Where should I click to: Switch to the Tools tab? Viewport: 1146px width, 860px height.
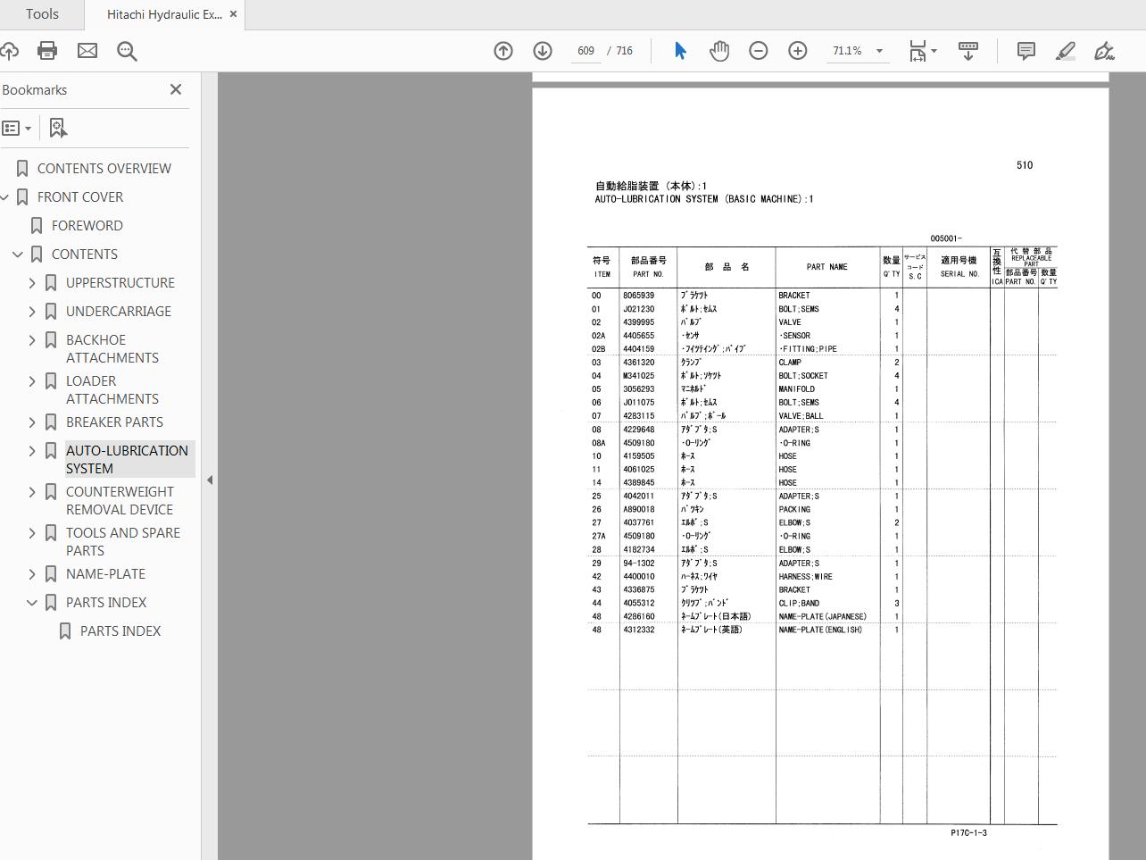41,14
